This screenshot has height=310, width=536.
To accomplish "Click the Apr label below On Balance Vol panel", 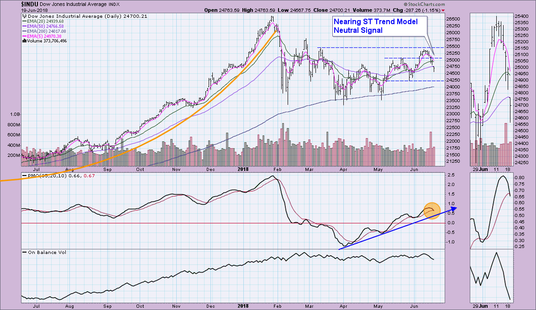I will [343, 306].
